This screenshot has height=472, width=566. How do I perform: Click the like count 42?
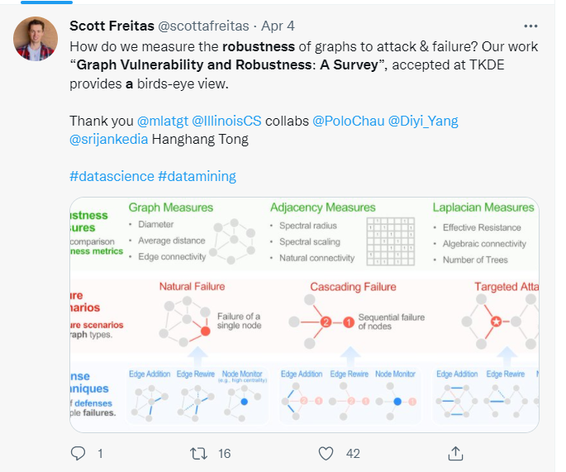(x=353, y=453)
